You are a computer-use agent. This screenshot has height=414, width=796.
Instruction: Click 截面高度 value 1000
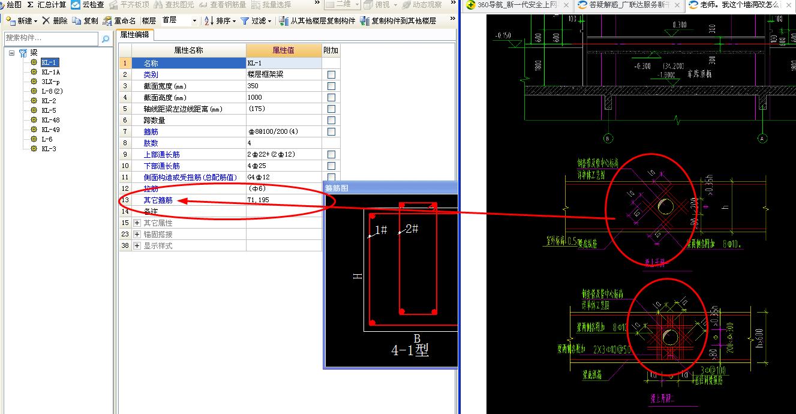pyautogui.click(x=284, y=97)
